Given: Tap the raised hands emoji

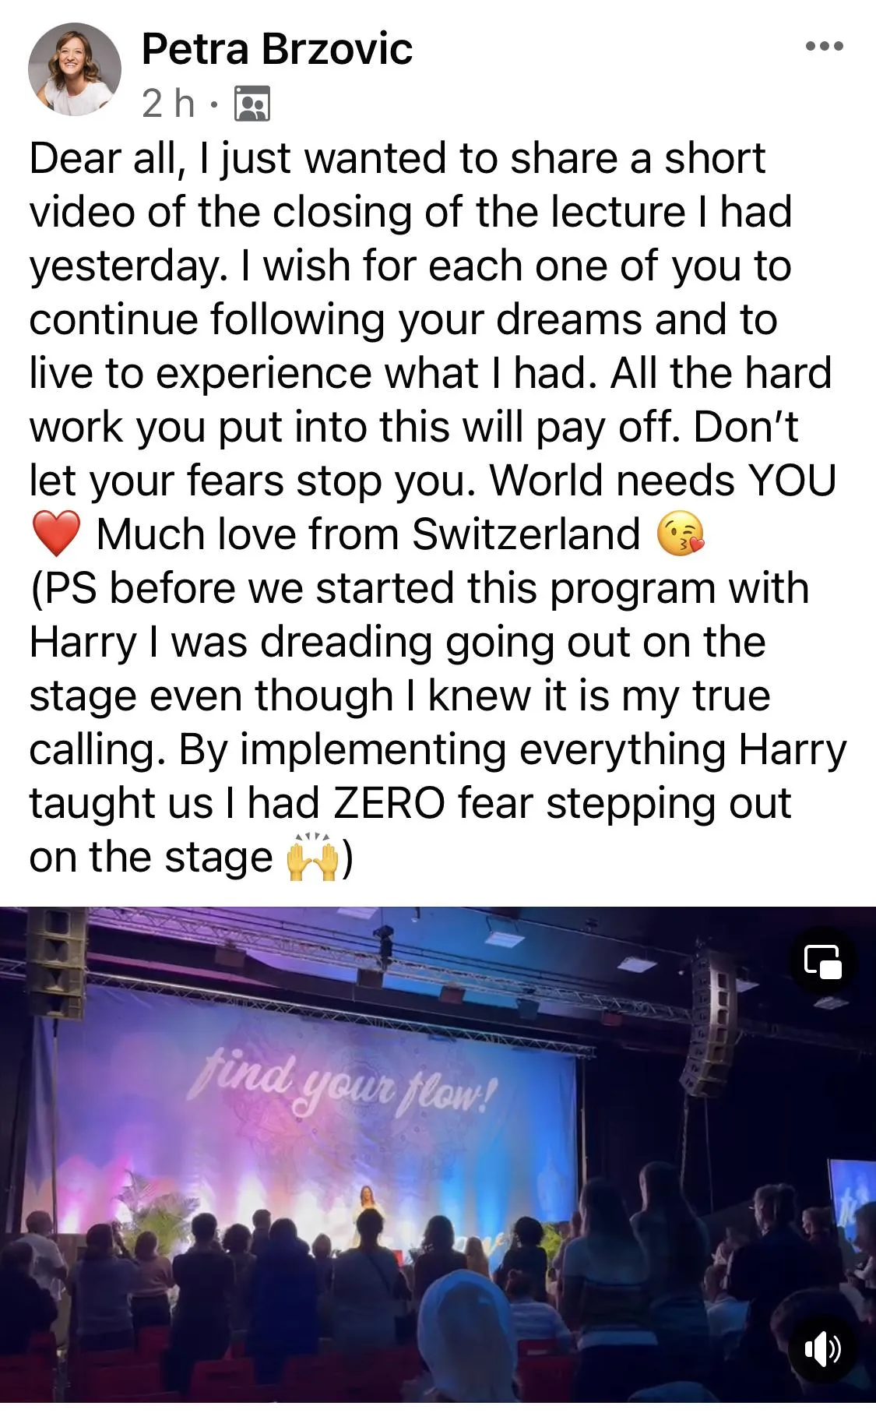Looking at the screenshot, I should point(313,858).
